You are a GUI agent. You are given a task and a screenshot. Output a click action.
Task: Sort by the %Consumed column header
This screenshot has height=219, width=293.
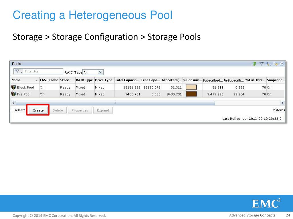192,80
